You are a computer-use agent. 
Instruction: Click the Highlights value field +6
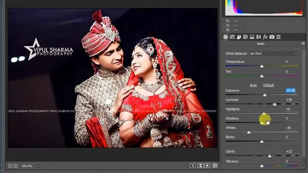(288, 109)
